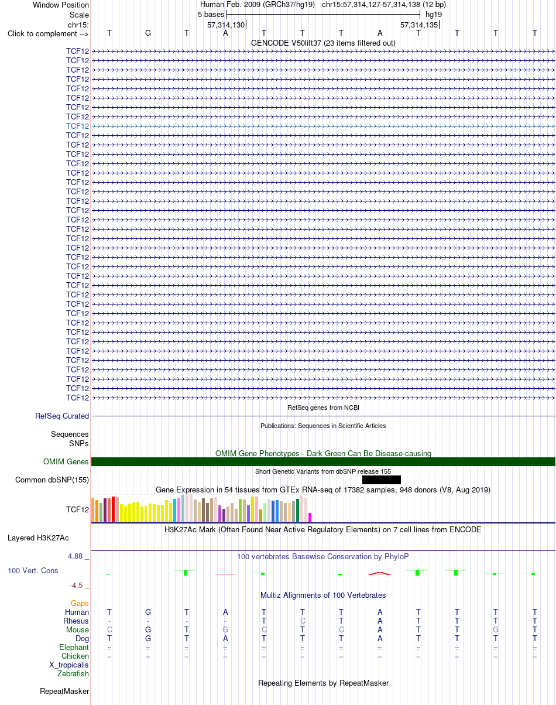Click the X_tropicalis species label
The height and width of the screenshot is (705, 556).
(69, 665)
